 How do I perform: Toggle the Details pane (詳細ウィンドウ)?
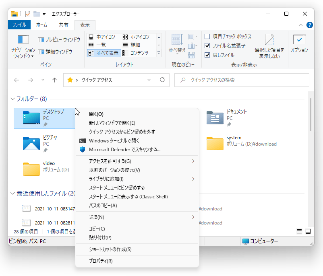tap(55, 51)
